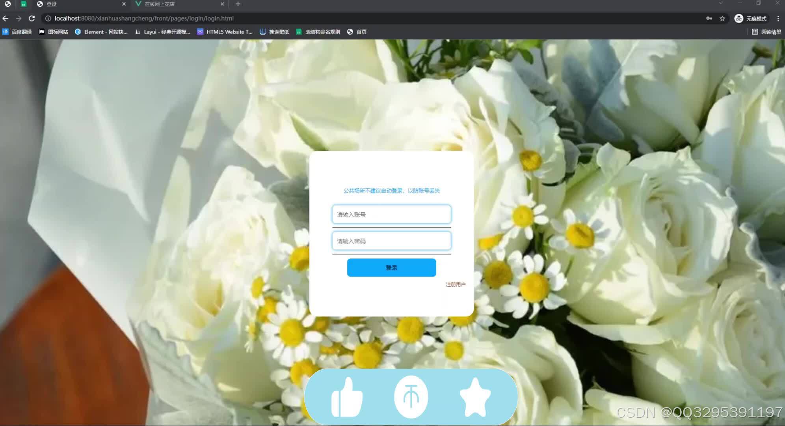Click the thumbs-up like icon
785x426 pixels.
point(347,397)
